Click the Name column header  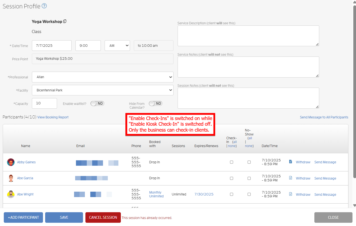point(26,146)
